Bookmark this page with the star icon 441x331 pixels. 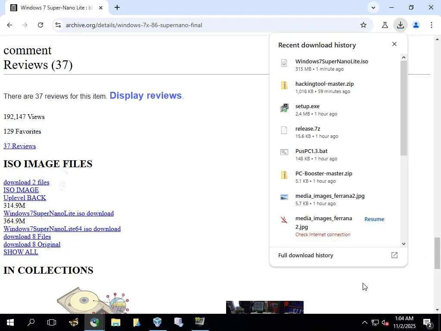tap(363, 25)
